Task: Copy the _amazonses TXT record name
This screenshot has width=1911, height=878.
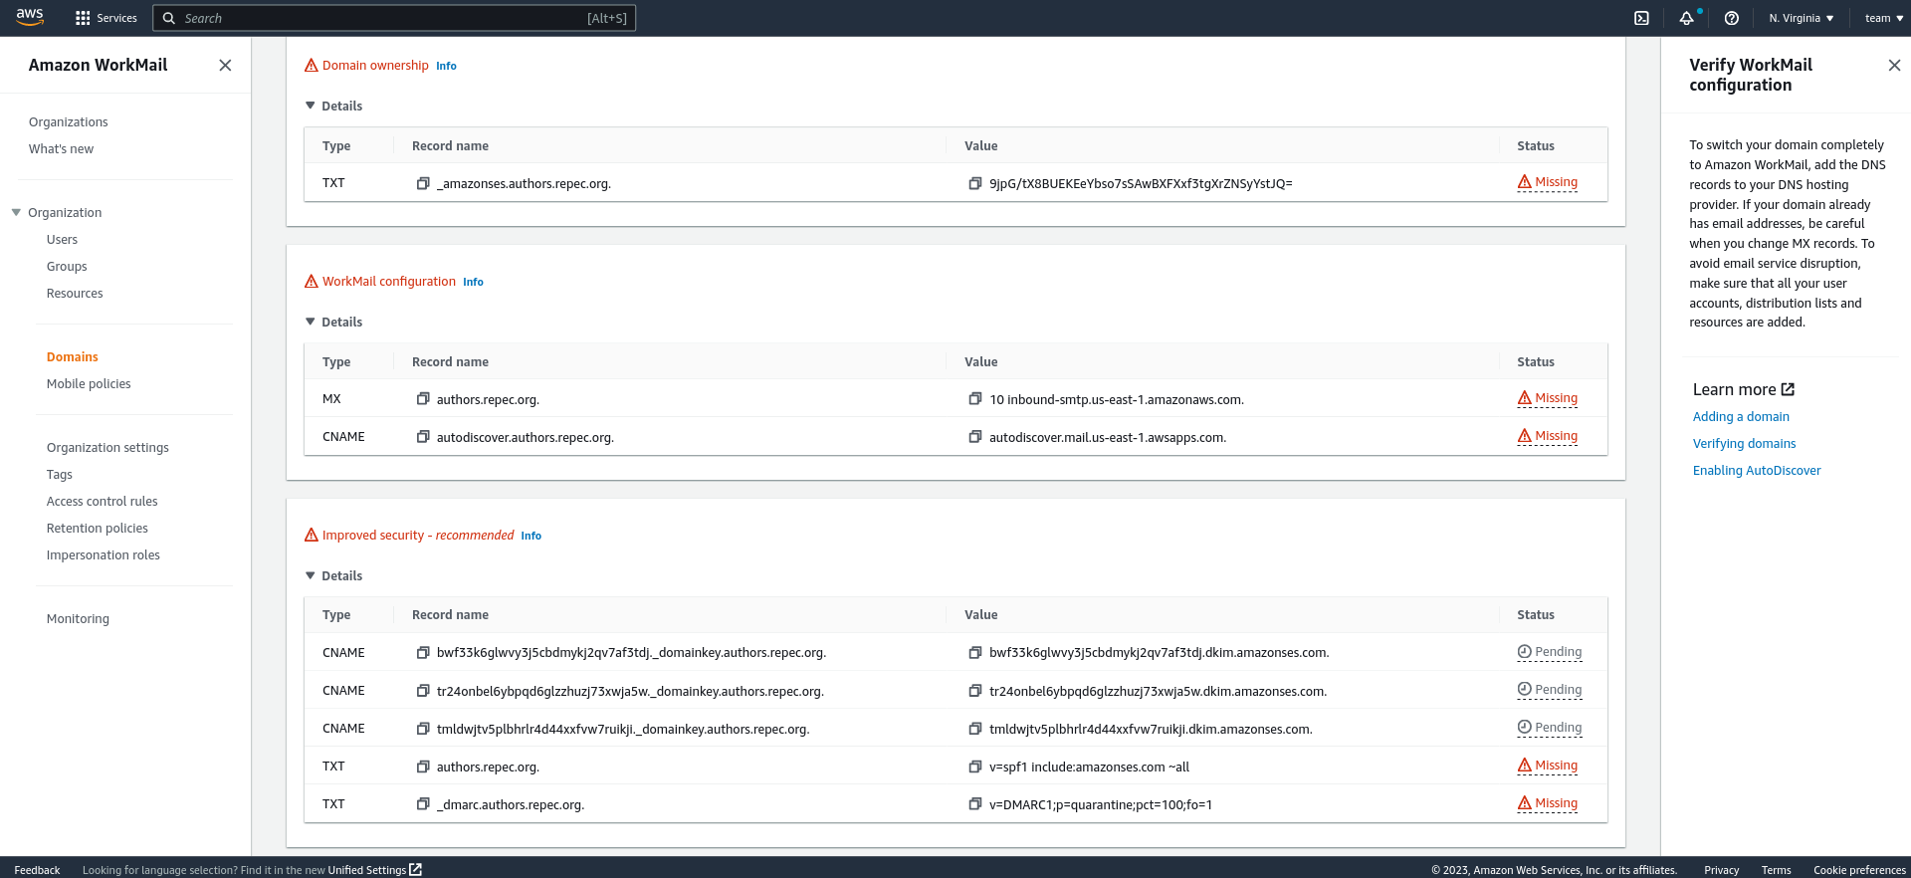Action: [x=423, y=183]
